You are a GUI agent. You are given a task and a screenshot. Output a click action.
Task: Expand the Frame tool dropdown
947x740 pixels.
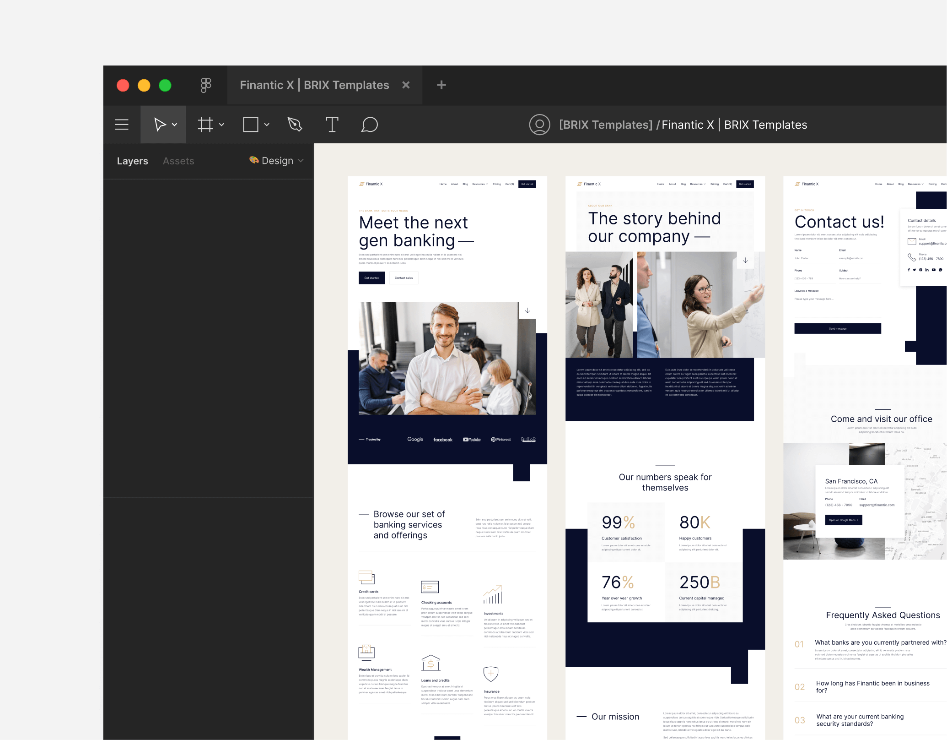click(x=222, y=124)
